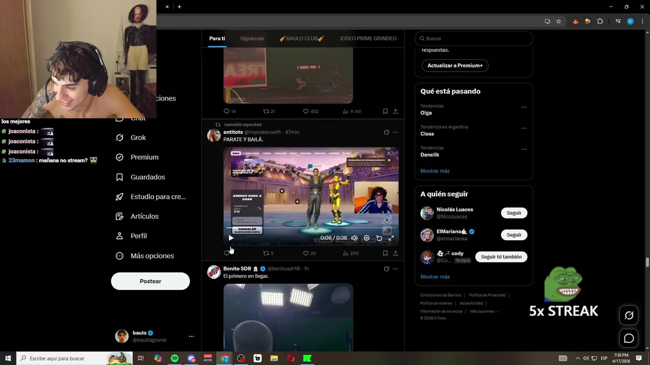Screen dimensions: 650x365
Task: Like the antitots post with 25 likes
Action: [309, 253]
